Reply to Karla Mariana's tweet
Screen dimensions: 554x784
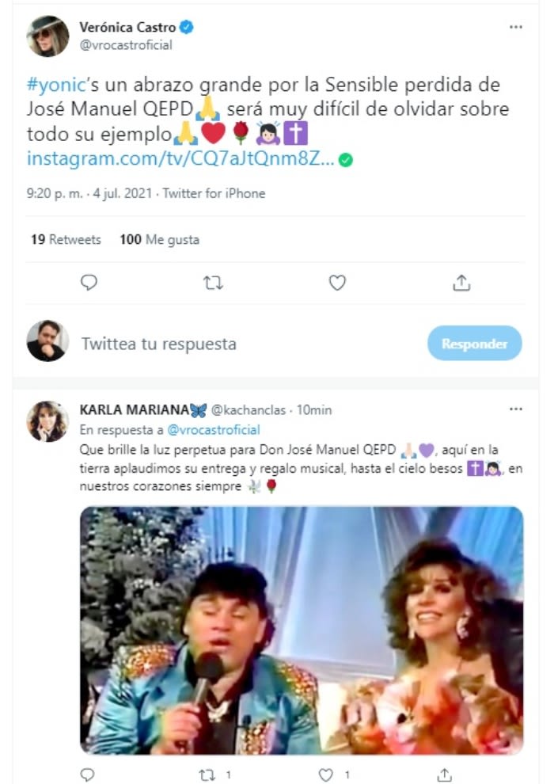point(88,774)
